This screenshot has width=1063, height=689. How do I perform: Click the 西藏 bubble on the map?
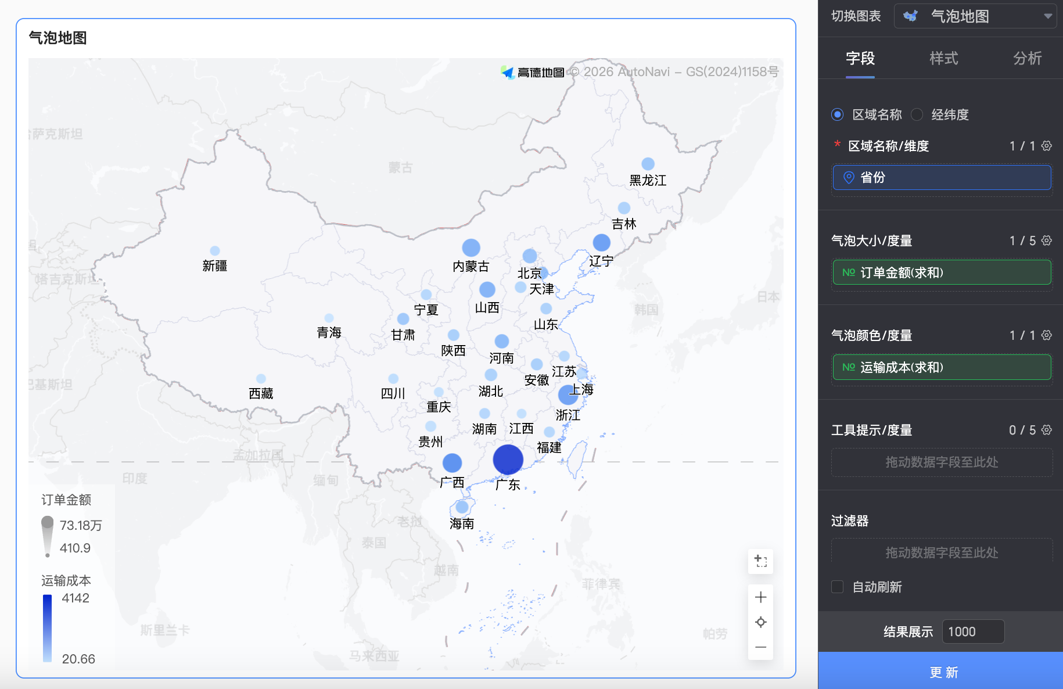point(261,379)
